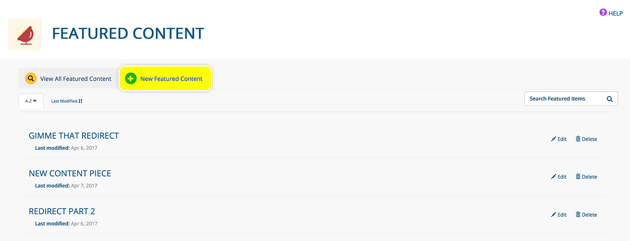The height and width of the screenshot is (241, 630).
Task: Click pencil icon for New Content Piece
Action: pyautogui.click(x=553, y=177)
